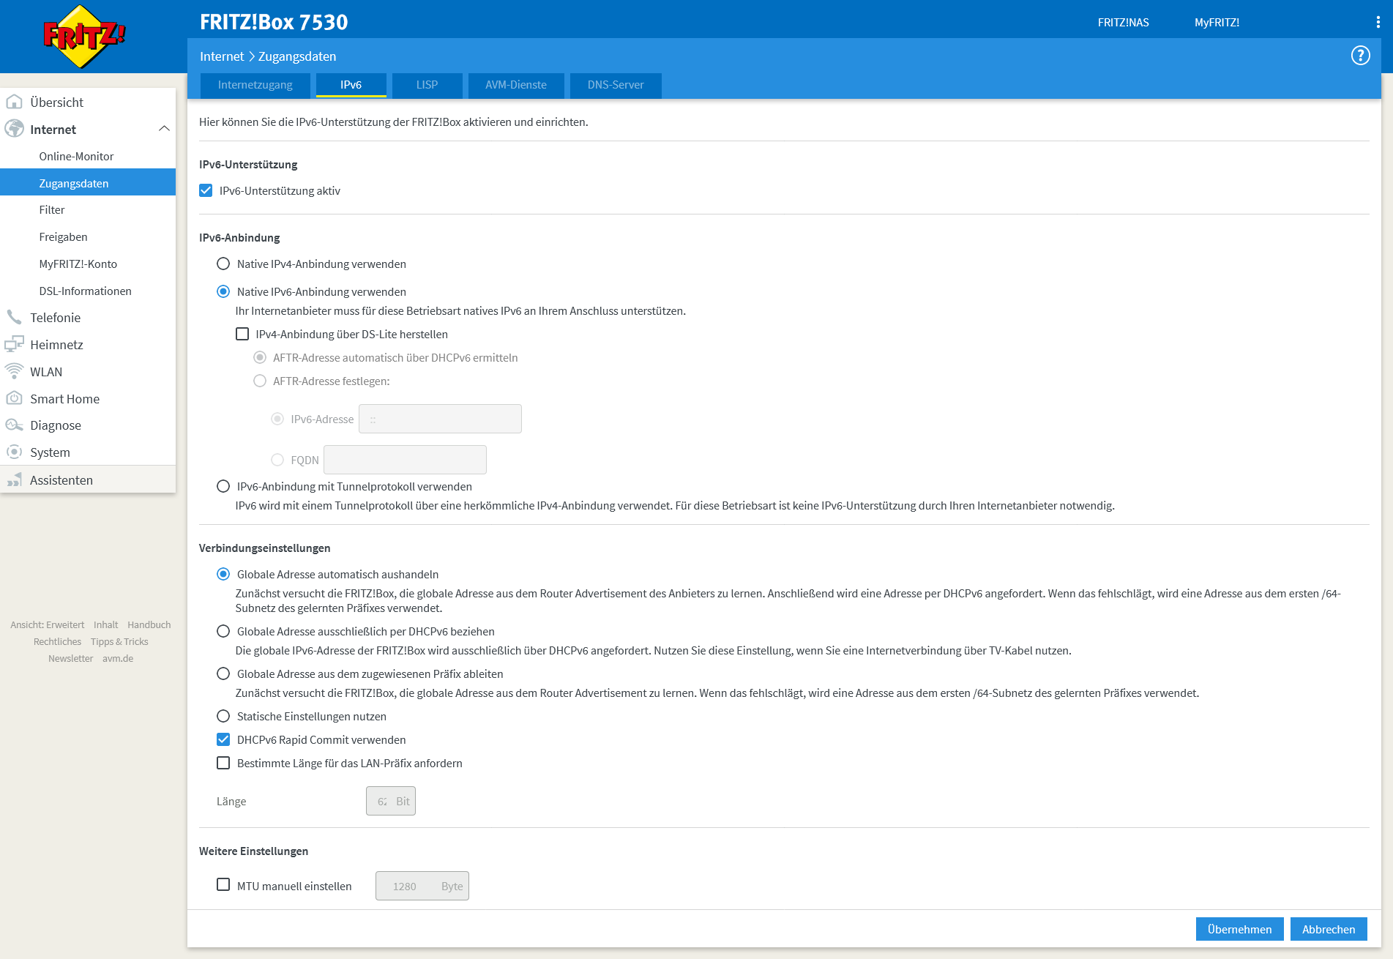The image size is (1393, 959).
Task: Switch to the DNS-Server tab
Action: pos(615,85)
